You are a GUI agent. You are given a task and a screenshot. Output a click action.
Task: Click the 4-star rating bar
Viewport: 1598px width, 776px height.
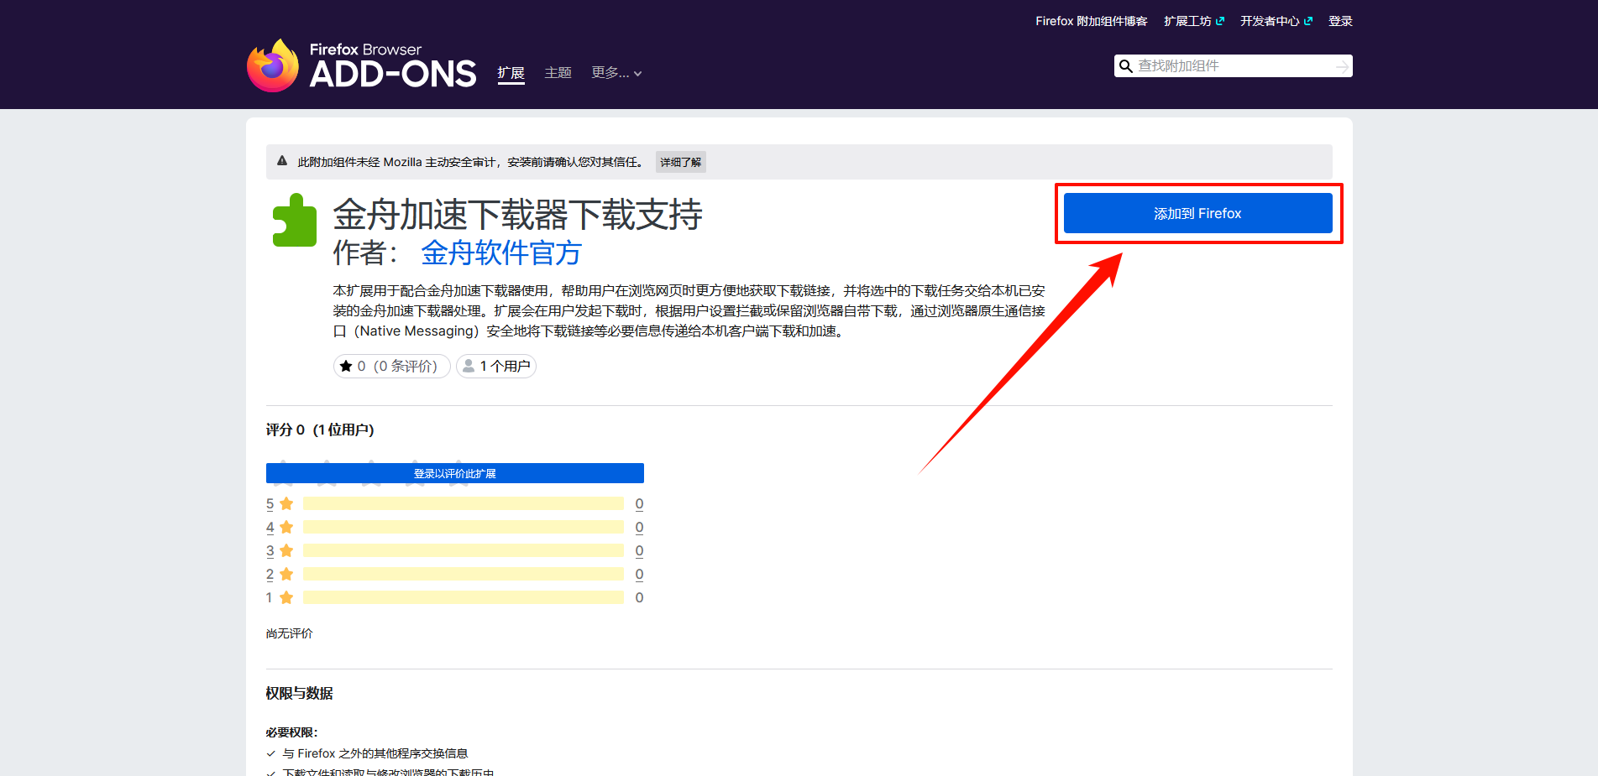coord(463,527)
